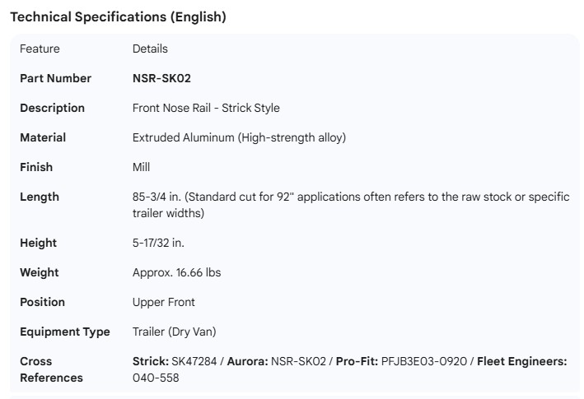Click the Approx. 16.66 lbs weight value
The width and height of the screenshot is (584, 399).
coord(176,272)
